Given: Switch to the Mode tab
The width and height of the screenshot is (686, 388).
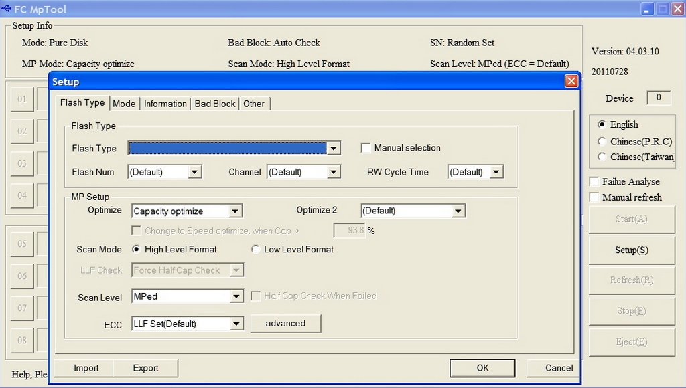Looking at the screenshot, I should coord(124,104).
